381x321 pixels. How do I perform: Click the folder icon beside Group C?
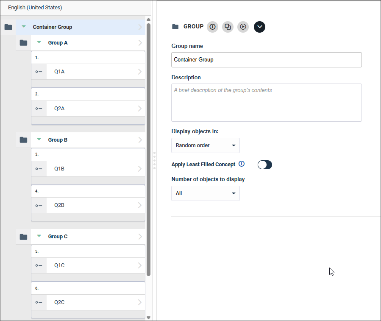pyautogui.click(x=23, y=237)
